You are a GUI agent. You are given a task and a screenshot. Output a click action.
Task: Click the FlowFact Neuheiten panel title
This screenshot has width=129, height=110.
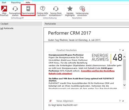coord(67,50)
